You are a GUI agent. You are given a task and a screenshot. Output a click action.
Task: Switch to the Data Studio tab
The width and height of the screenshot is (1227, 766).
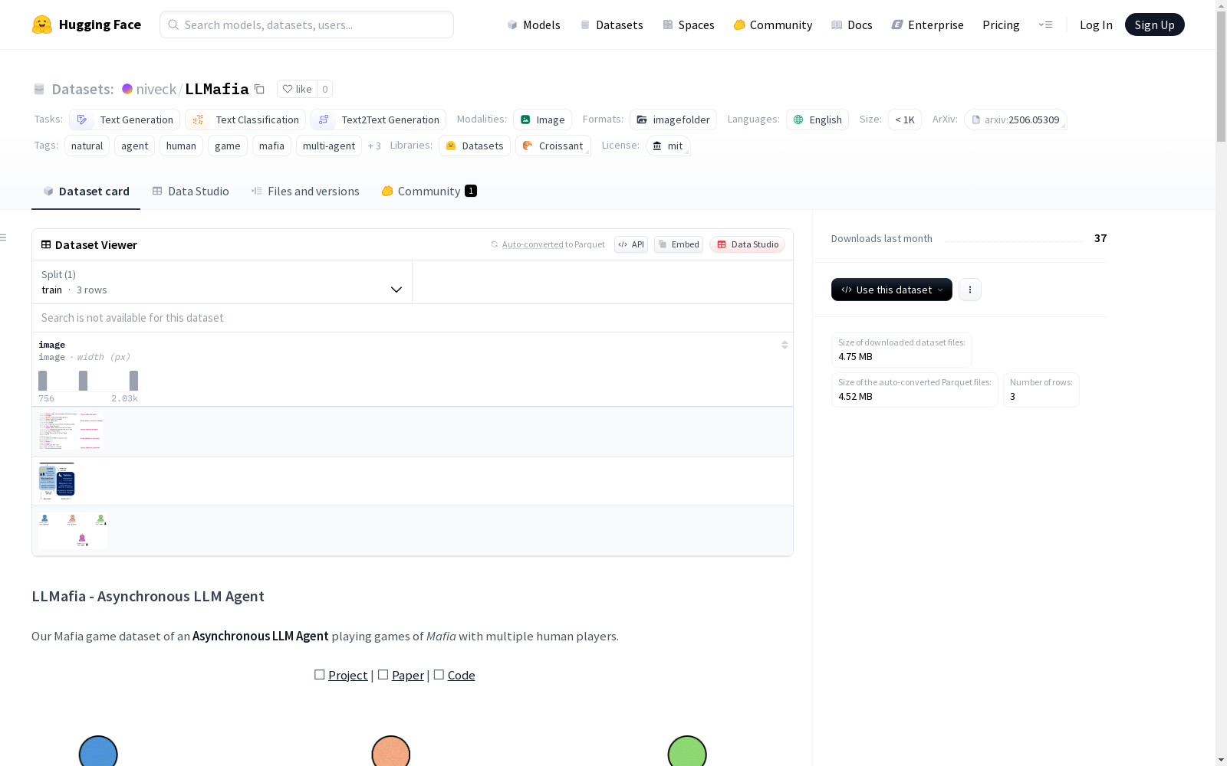[x=190, y=191]
